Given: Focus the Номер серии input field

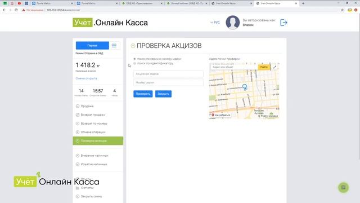Looking at the screenshot, I should coord(168,82).
